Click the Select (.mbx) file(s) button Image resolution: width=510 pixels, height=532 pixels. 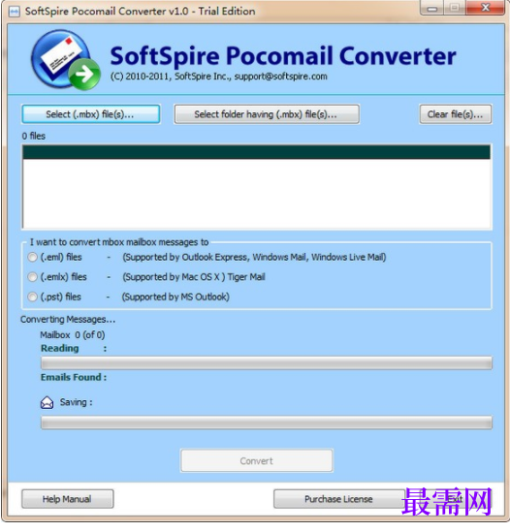click(x=91, y=114)
